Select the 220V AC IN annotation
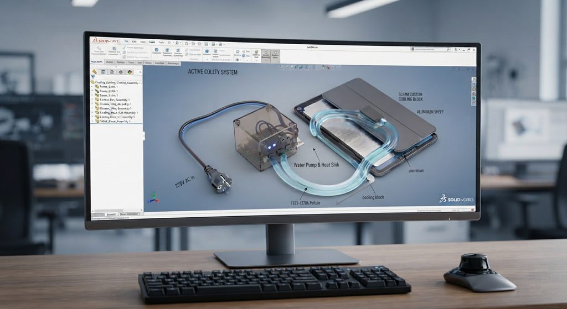The width and height of the screenshot is (567, 309). [185, 181]
